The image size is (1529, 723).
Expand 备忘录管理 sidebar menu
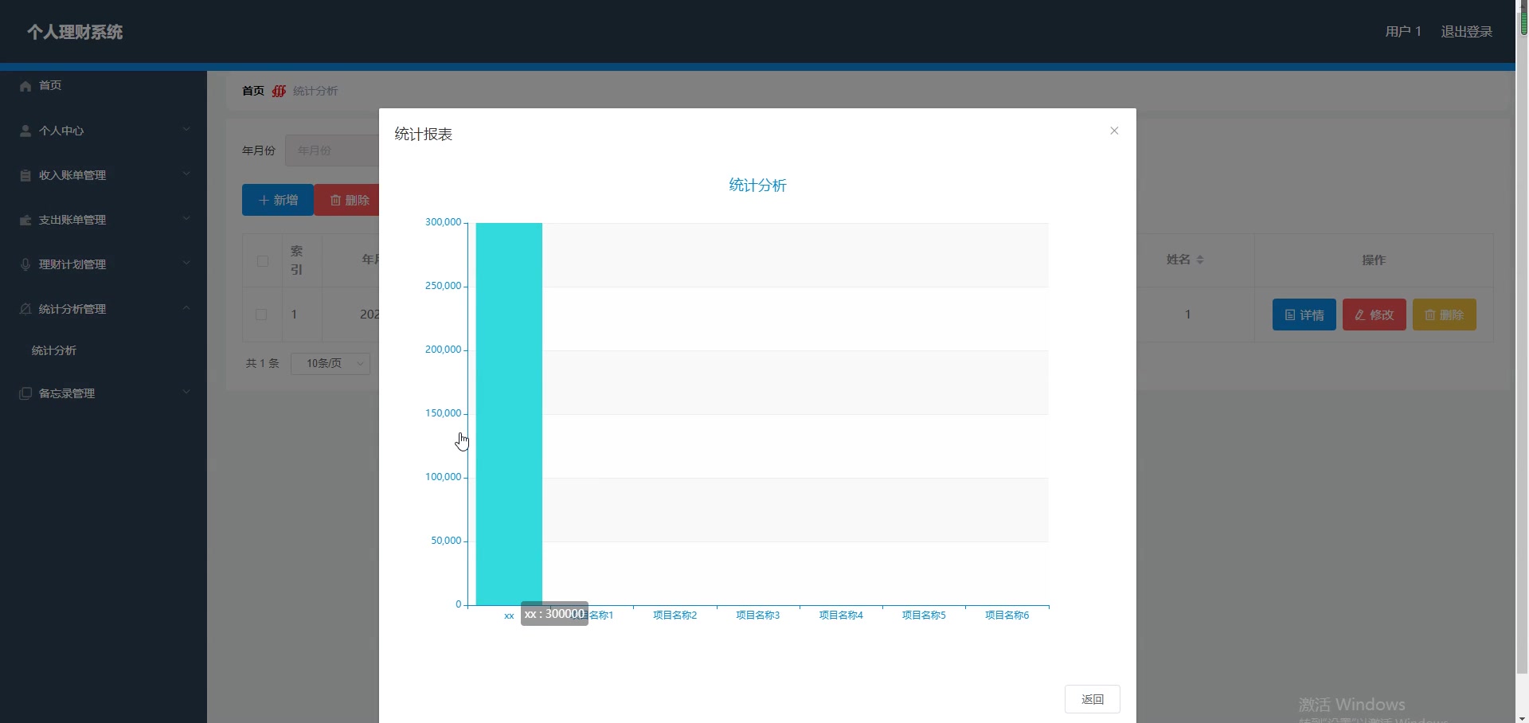(x=104, y=393)
